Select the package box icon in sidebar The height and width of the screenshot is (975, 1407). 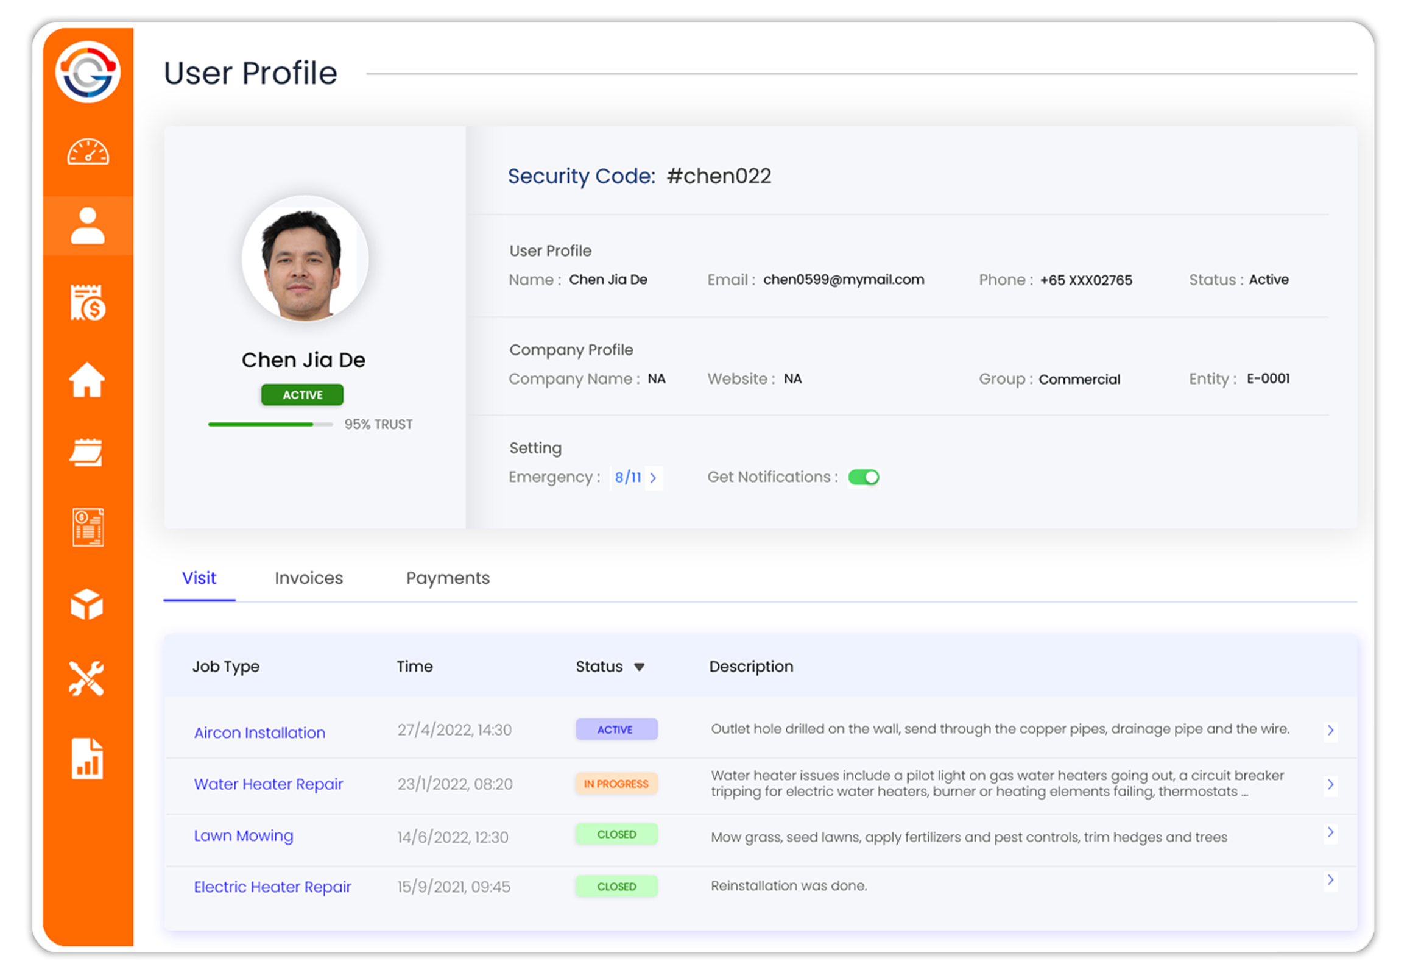click(x=86, y=604)
